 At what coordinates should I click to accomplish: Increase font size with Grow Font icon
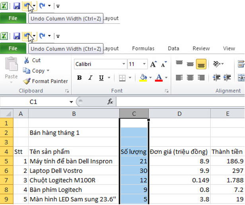[x=153, y=64]
